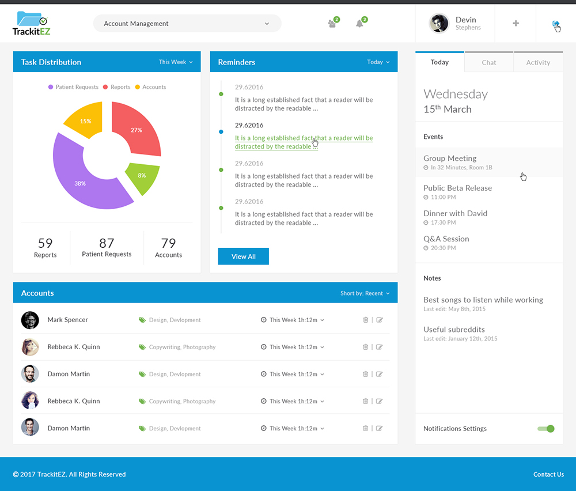Click the clock icon on Mark Spencer's row
The image size is (576, 491).
coord(262,320)
